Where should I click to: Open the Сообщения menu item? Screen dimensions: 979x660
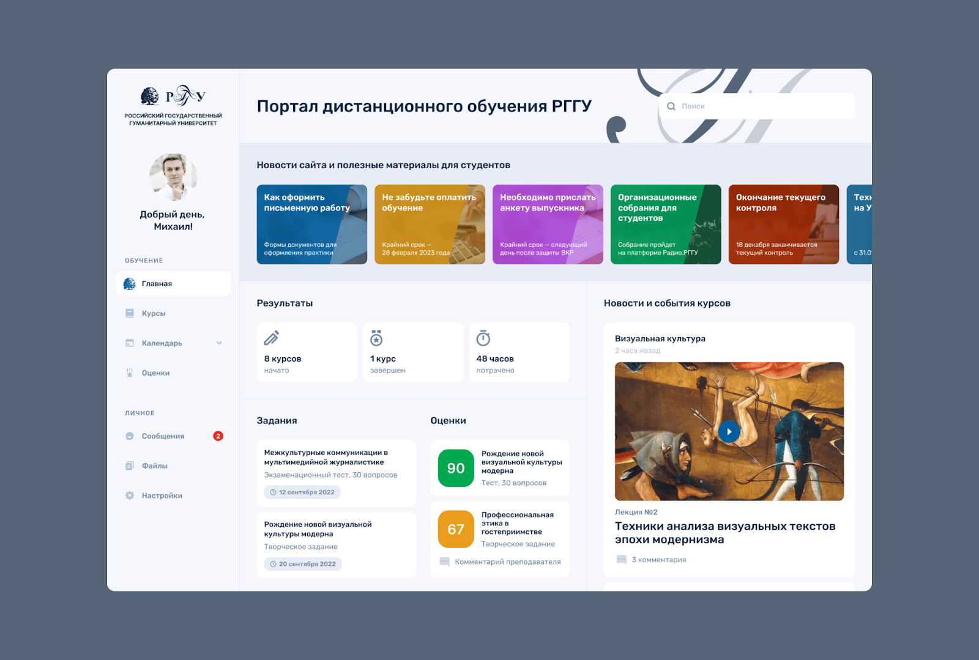tap(173, 436)
